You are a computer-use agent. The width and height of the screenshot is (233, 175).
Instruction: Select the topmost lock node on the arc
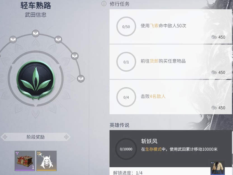[x=36, y=33]
